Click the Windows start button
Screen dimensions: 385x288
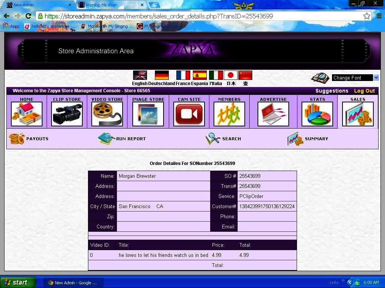pyautogui.click(x=18, y=282)
